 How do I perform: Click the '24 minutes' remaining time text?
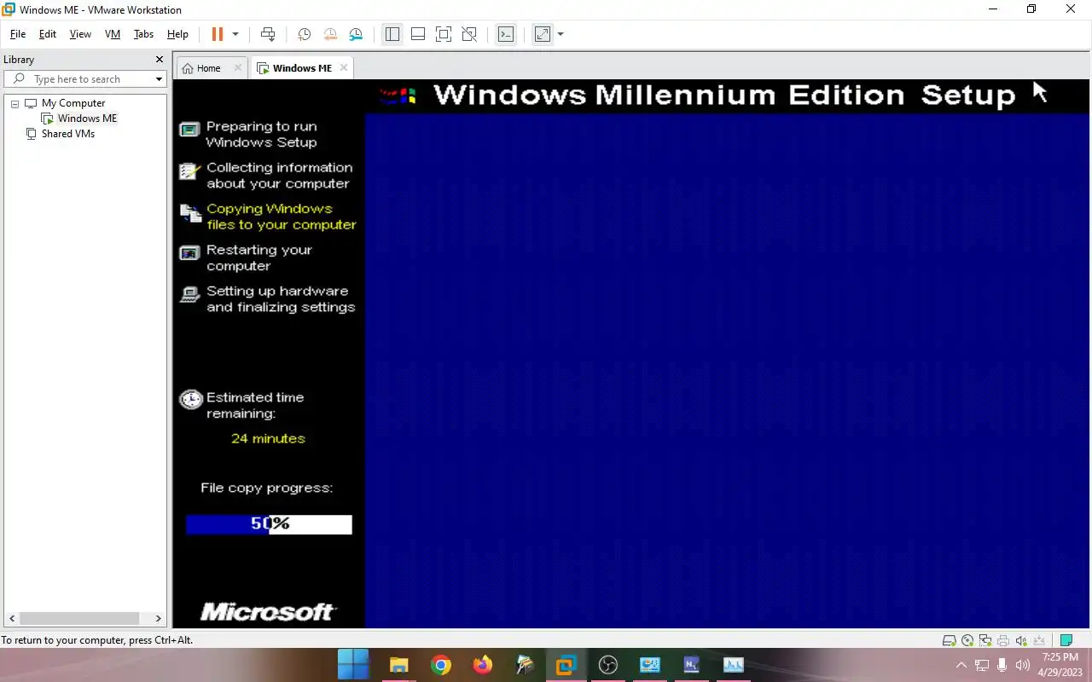click(x=268, y=438)
